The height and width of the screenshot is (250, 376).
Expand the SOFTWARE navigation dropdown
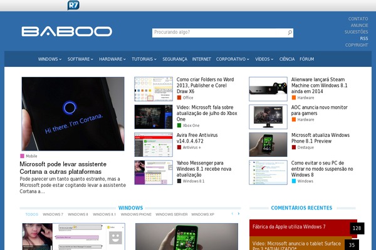tap(80, 59)
